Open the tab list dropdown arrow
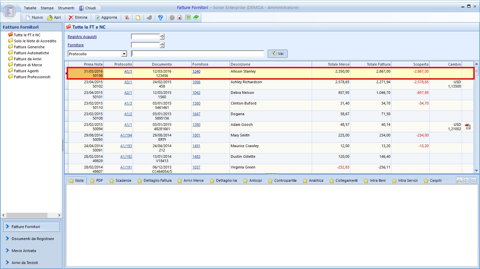This screenshot has height=269, width=480. pos(473,180)
